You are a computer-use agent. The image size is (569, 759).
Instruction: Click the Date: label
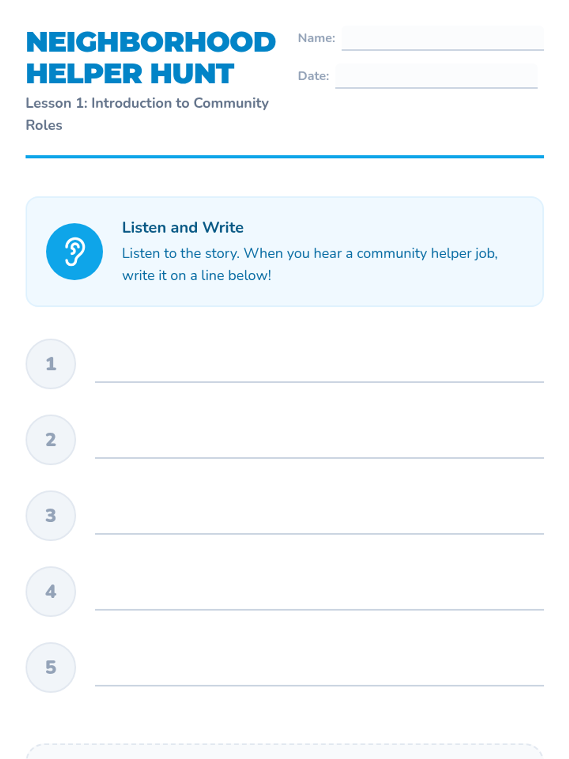[313, 76]
